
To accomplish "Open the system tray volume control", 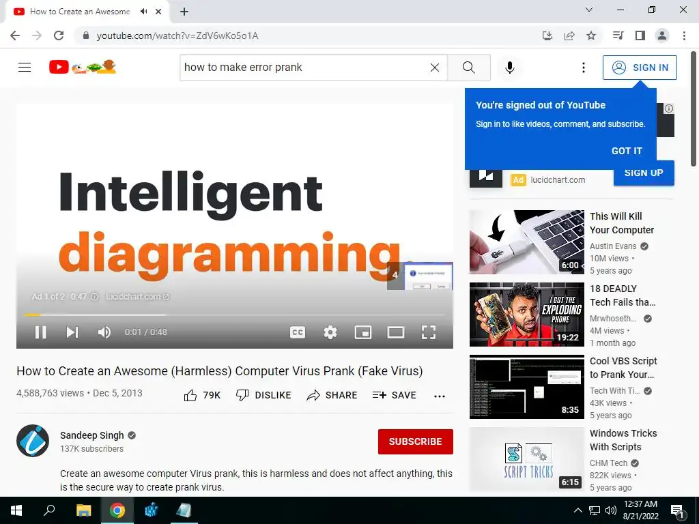I will [x=611, y=510].
